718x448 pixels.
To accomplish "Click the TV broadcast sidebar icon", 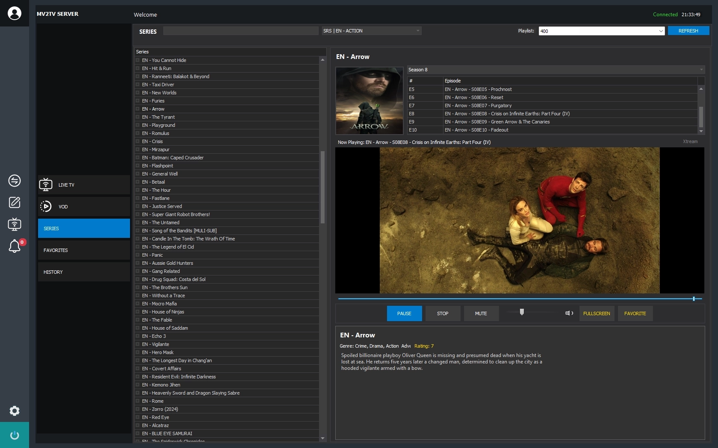I will [x=15, y=224].
